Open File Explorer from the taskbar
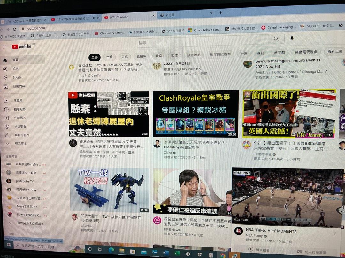 [122, 251]
